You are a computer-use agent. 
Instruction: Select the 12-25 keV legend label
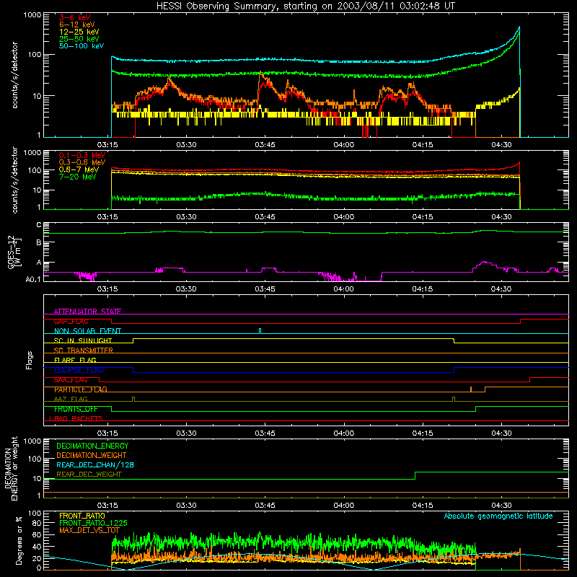pyautogui.click(x=79, y=32)
